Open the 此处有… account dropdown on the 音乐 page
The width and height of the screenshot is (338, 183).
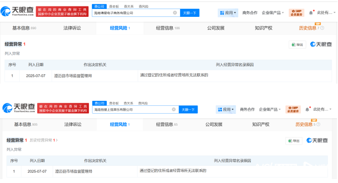[x=323, y=109]
